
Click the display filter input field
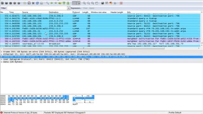(x=37, y=8)
